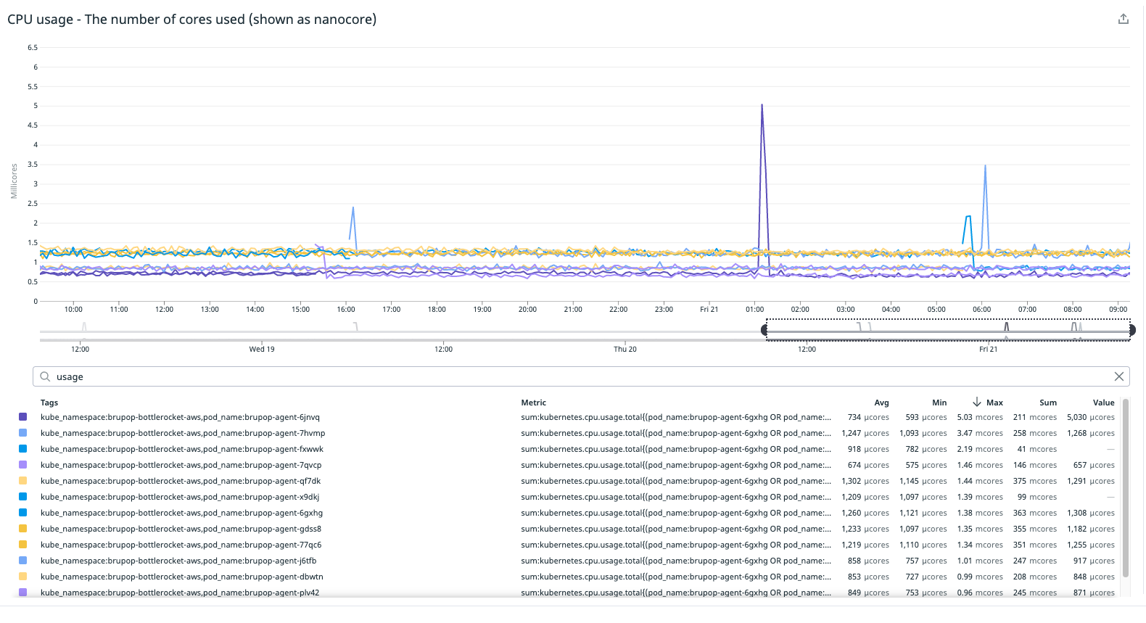Click color swatch for brupop-agent-6gxhg
Image resolution: width=1146 pixels, height=623 pixels.
point(23,513)
